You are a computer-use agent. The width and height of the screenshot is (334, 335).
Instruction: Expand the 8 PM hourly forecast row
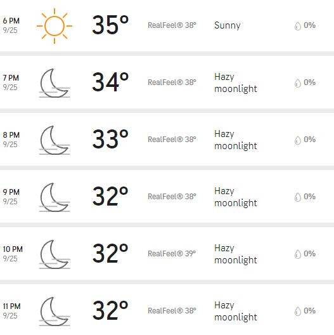click(x=167, y=140)
